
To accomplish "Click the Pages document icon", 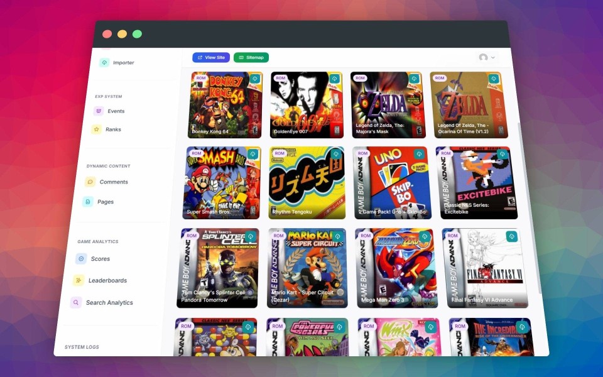I will [x=88, y=202].
